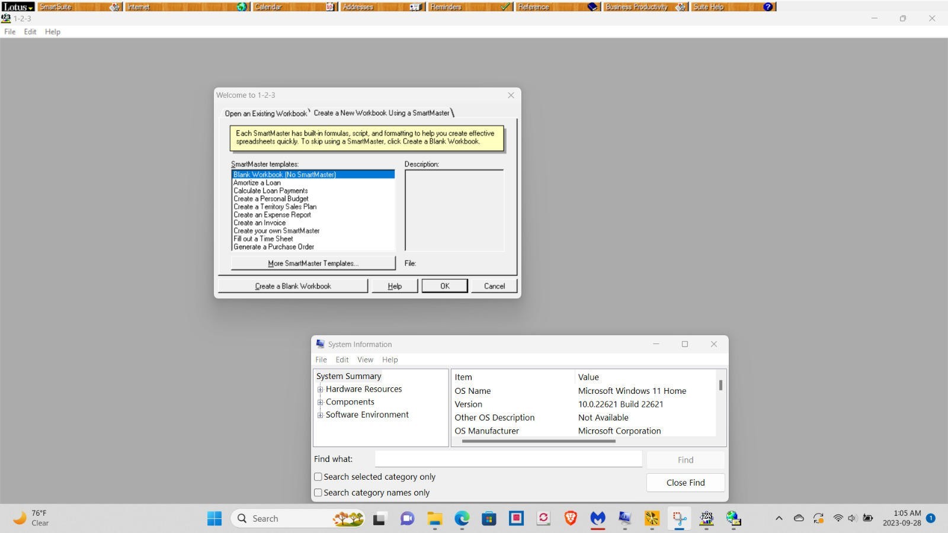Viewport: 948px width, 533px height.
Task: Click Close Find in System Information
Action: (686, 483)
